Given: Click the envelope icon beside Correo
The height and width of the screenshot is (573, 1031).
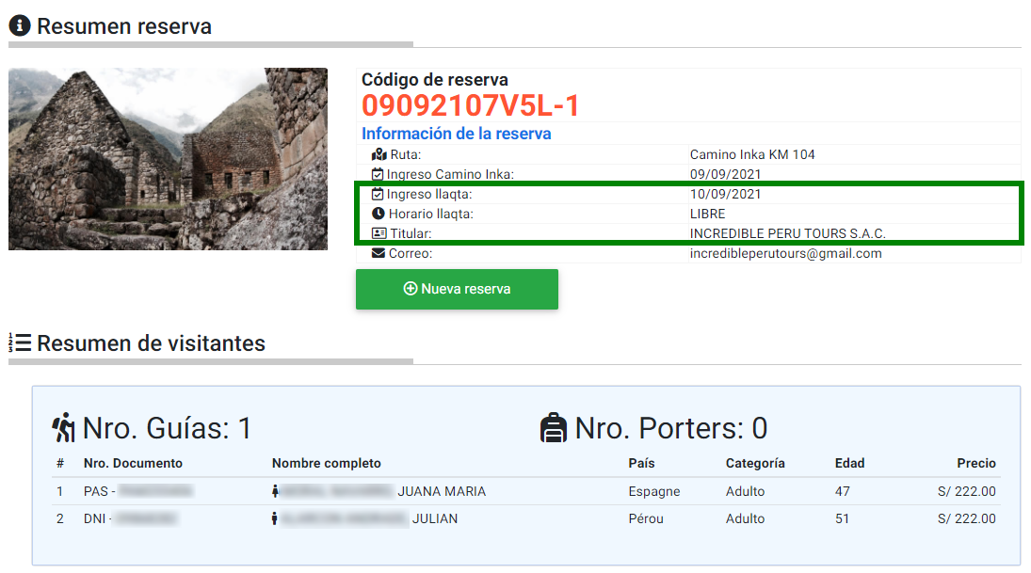Looking at the screenshot, I should click(x=379, y=253).
